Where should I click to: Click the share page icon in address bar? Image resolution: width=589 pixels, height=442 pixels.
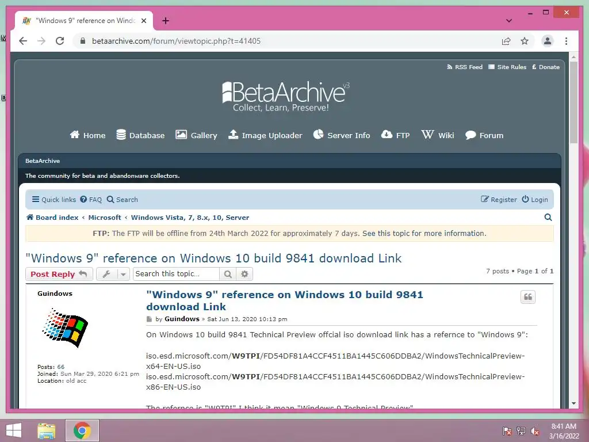506,41
